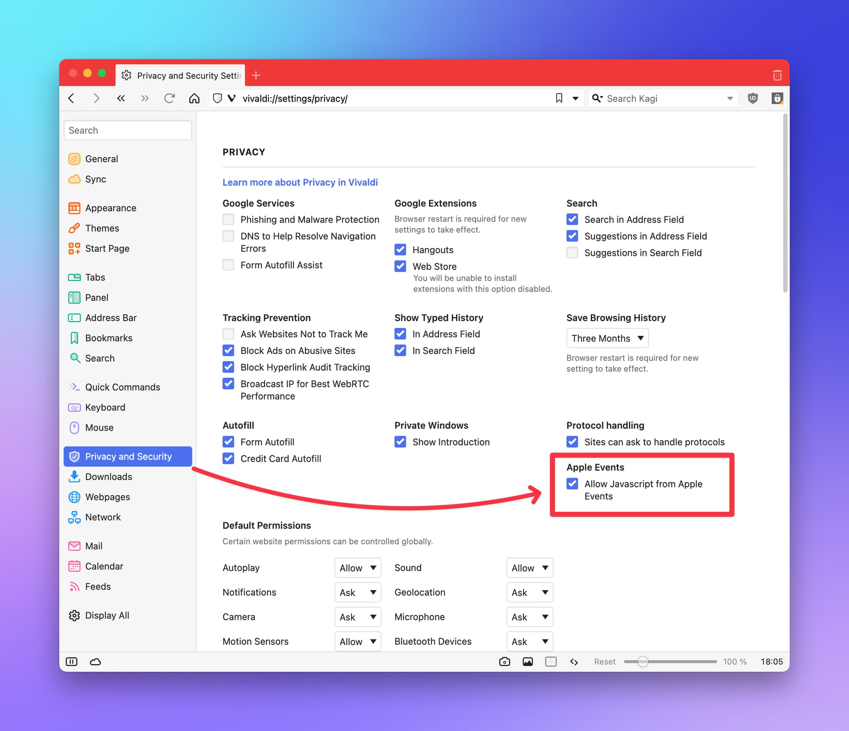Click Reset zoom in status bar
The width and height of the screenshot is (849, 731).
[604, 662]
